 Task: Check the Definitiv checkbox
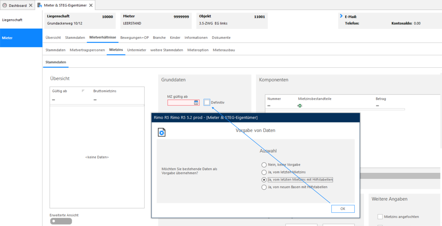click(x=207, y=102)
